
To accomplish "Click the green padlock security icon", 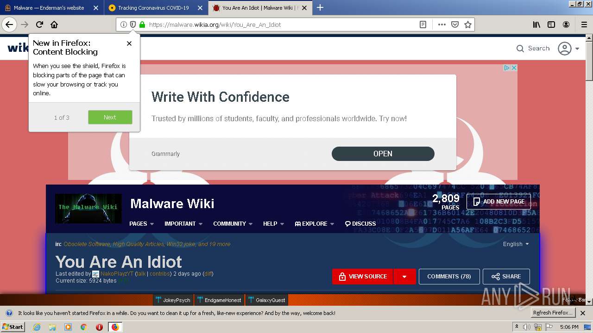I will [142, 25].
